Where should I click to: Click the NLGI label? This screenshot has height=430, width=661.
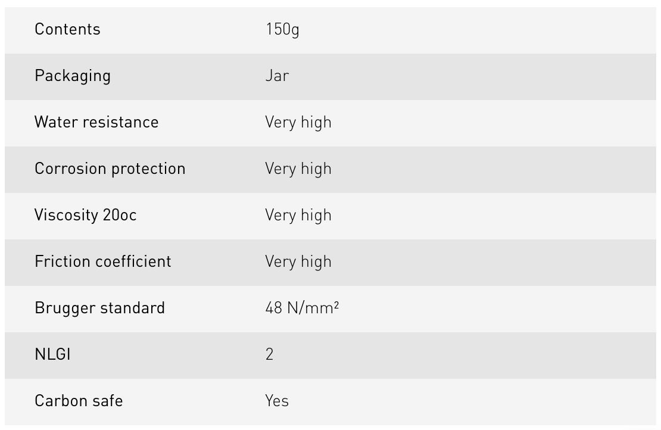52,354
